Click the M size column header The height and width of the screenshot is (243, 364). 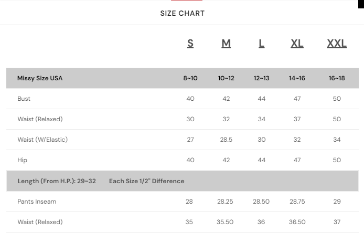point(226,43)
